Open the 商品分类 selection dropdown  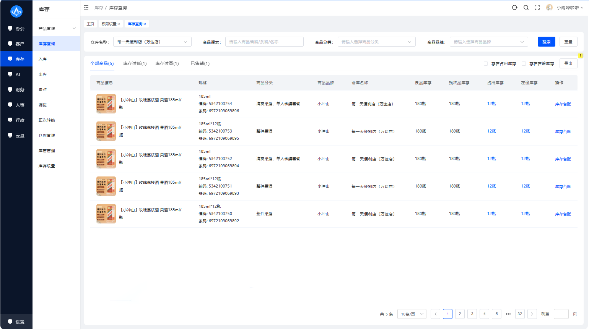[377, 42]
